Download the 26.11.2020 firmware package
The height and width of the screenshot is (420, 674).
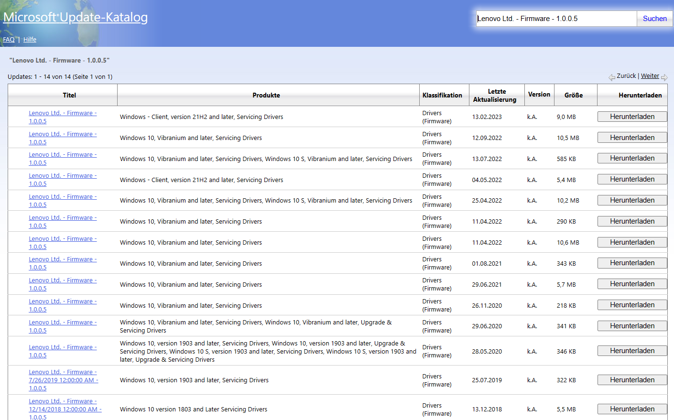[632, 305]
